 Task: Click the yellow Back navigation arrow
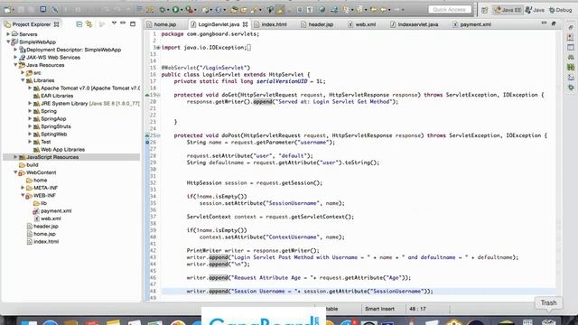point(383,10)
